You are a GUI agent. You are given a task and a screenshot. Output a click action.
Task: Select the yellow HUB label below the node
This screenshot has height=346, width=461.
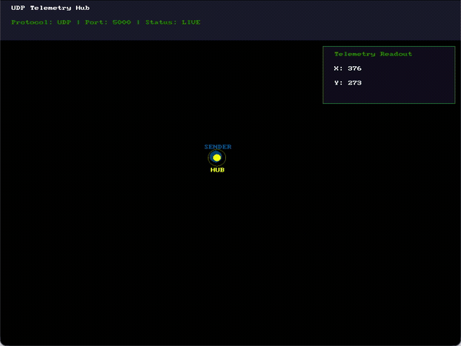coord(217,170)
